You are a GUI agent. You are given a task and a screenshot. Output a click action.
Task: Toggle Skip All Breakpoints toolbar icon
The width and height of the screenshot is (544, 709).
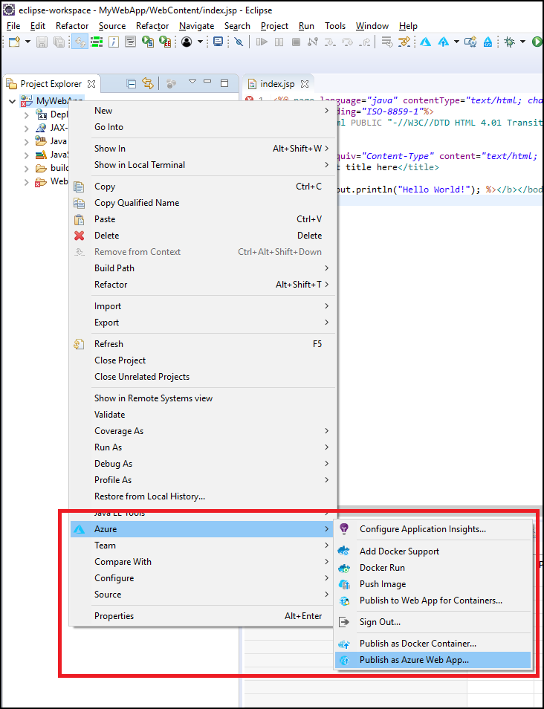(x=239, y=42)
